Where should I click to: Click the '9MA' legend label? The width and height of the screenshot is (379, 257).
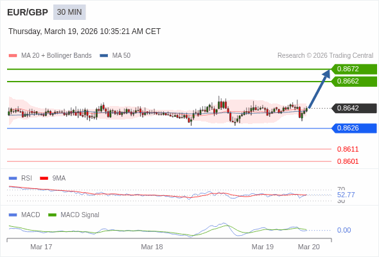59,179
